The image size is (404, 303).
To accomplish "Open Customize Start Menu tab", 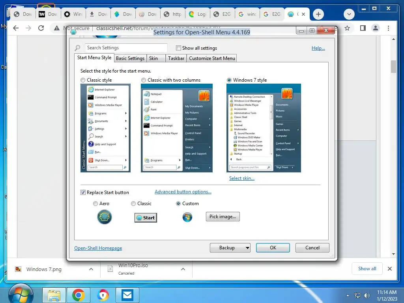I will pyautogui.click(x=212, y=58).
